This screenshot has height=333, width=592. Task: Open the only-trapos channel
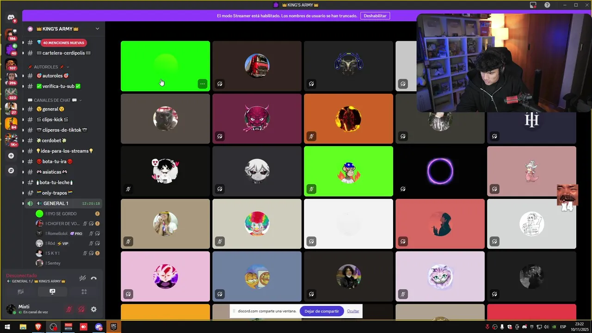63,193
